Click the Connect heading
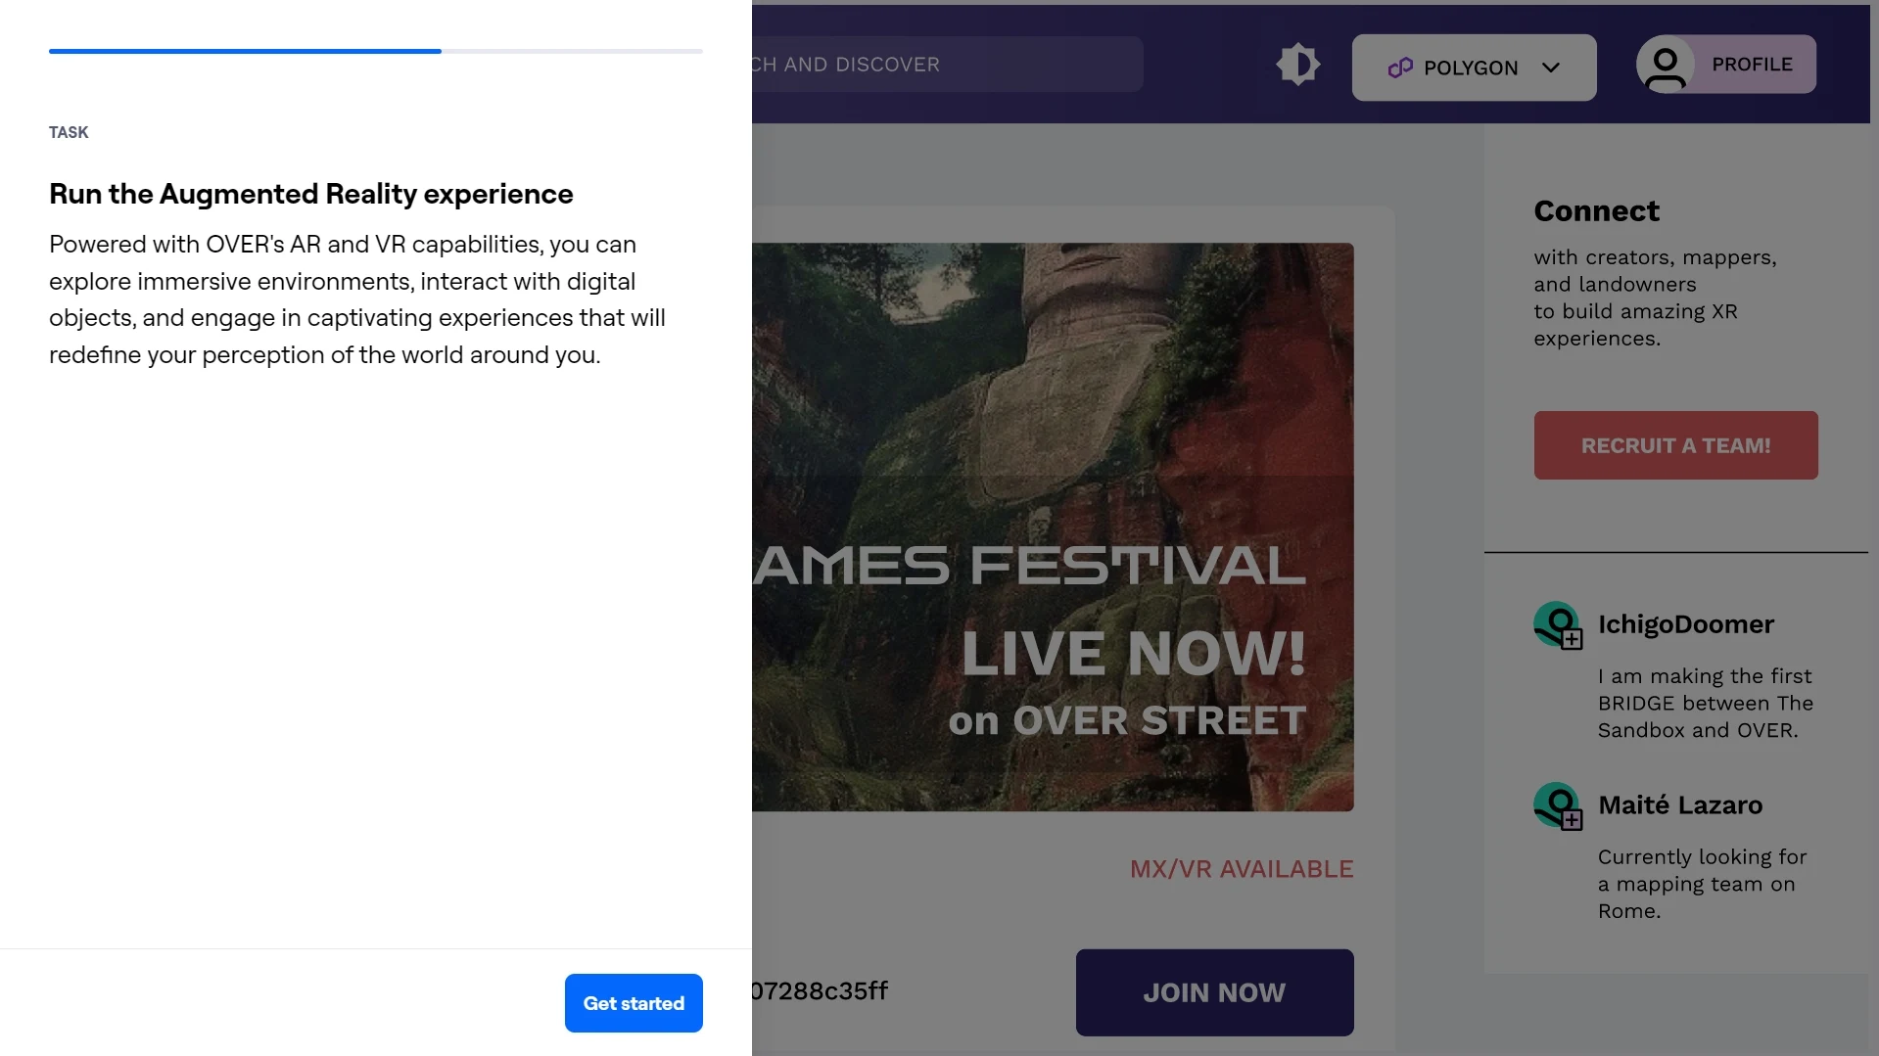The width and height of the screenshot is (1879, 1056). click(x=1596, y=211)
